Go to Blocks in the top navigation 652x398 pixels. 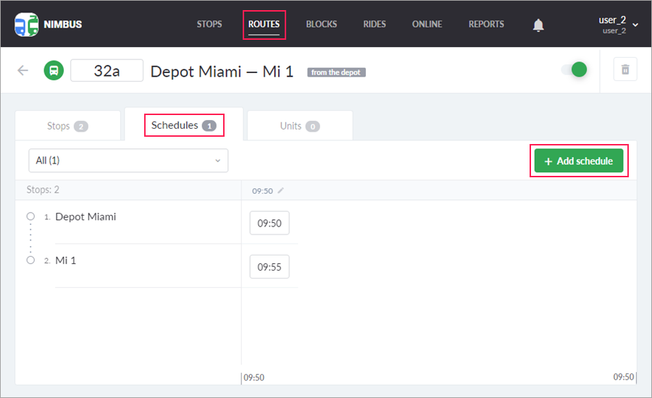322,24
